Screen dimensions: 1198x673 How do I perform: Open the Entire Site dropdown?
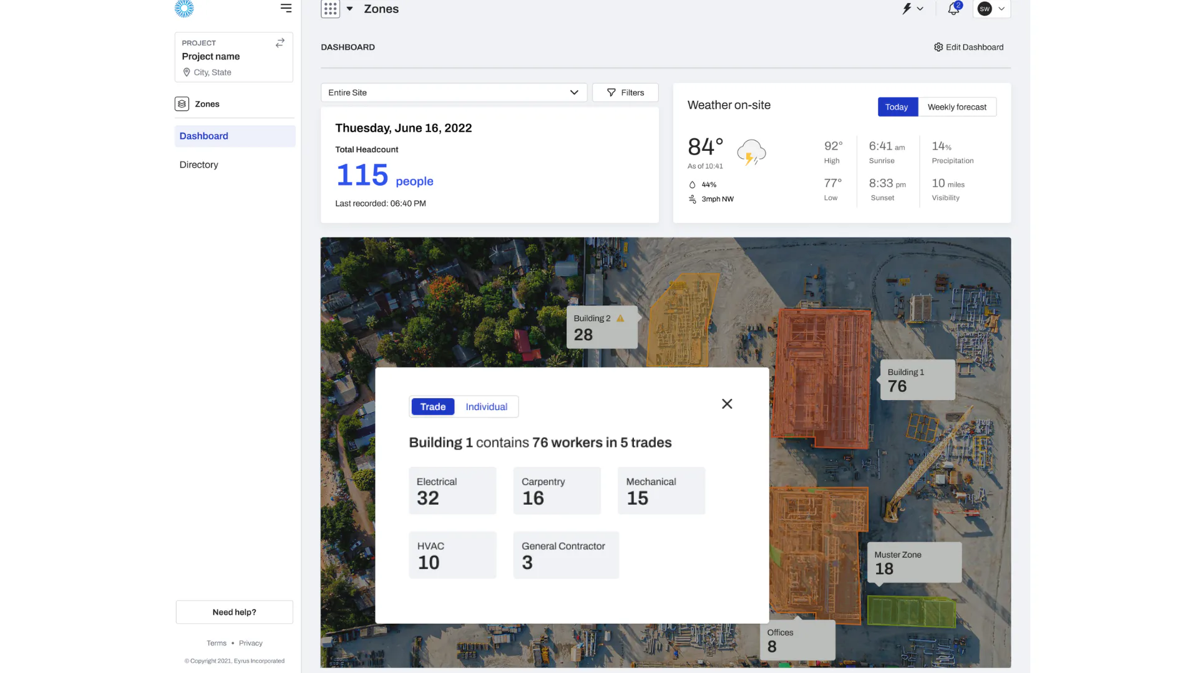(x=454, y=92)
